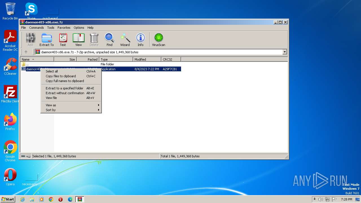Click the archive path address field

[161, 52]
